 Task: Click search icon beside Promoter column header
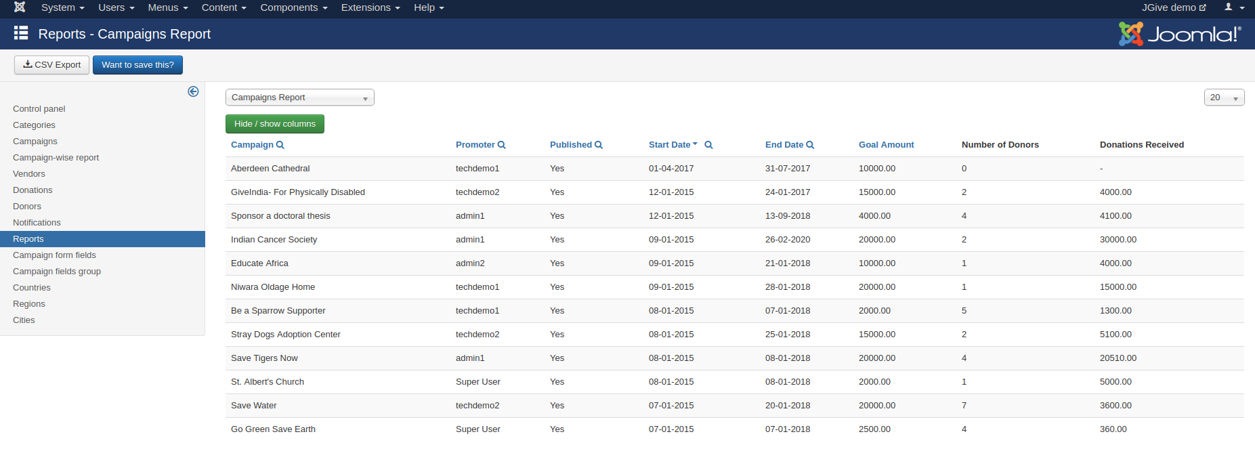(x=502, y=145)
